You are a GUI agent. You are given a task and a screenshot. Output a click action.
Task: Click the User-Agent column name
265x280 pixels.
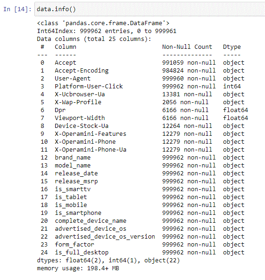73,79
